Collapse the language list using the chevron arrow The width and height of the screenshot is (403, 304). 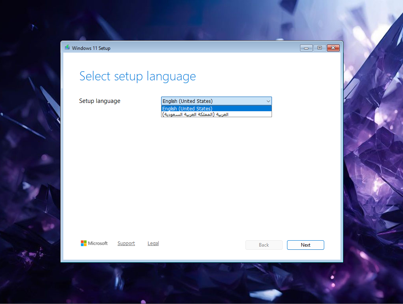coord(268,101)
